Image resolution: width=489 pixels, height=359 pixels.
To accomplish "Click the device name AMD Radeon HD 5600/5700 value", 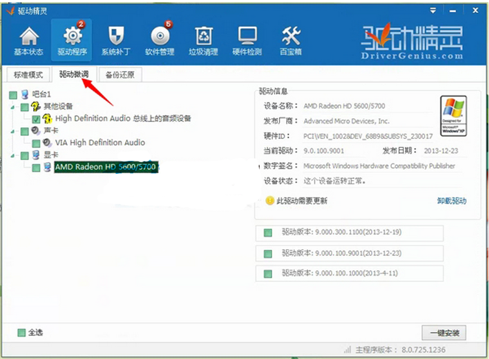I will [x=344, y=106].
